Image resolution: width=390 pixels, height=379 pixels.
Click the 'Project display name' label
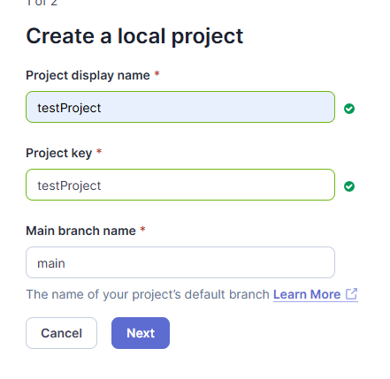point(88,75)
